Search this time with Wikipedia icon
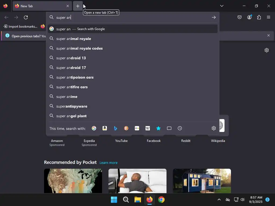The width and height of the screenshot is (275, 206). 148,128
